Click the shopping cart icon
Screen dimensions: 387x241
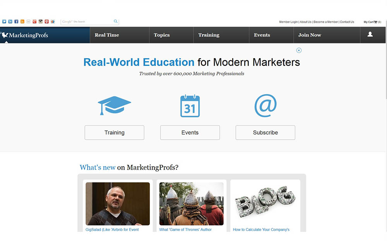click(376, 22)
